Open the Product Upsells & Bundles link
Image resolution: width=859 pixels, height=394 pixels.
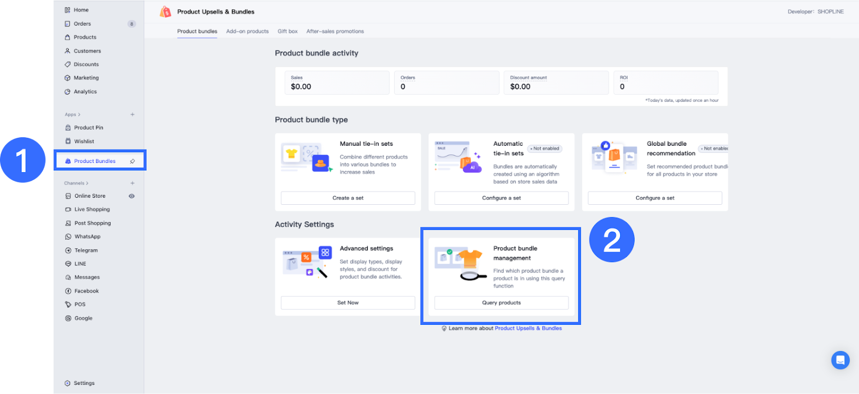tap(528, 328)
